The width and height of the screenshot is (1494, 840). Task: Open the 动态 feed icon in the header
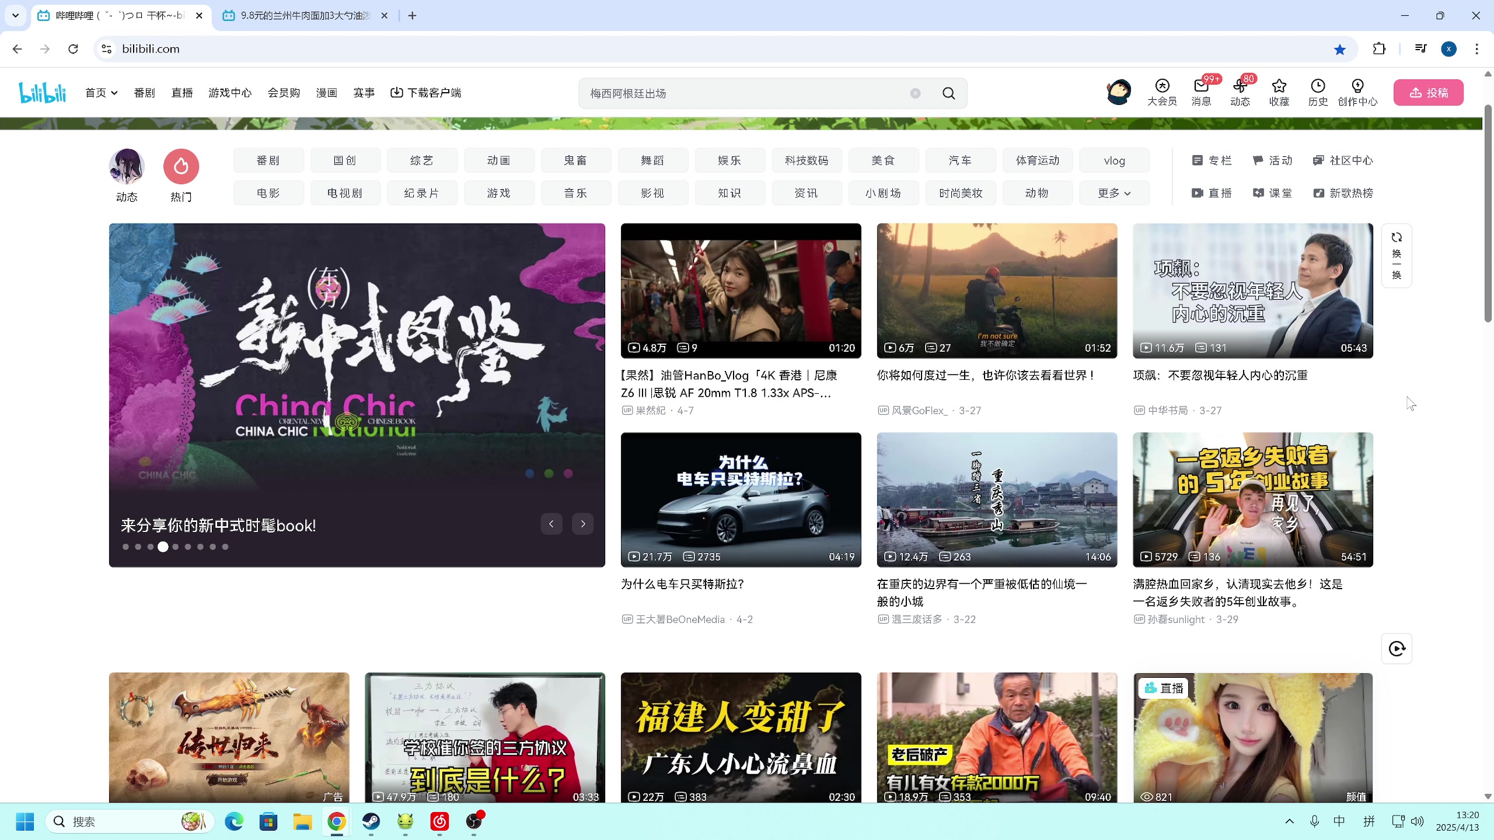(1240, 93)
